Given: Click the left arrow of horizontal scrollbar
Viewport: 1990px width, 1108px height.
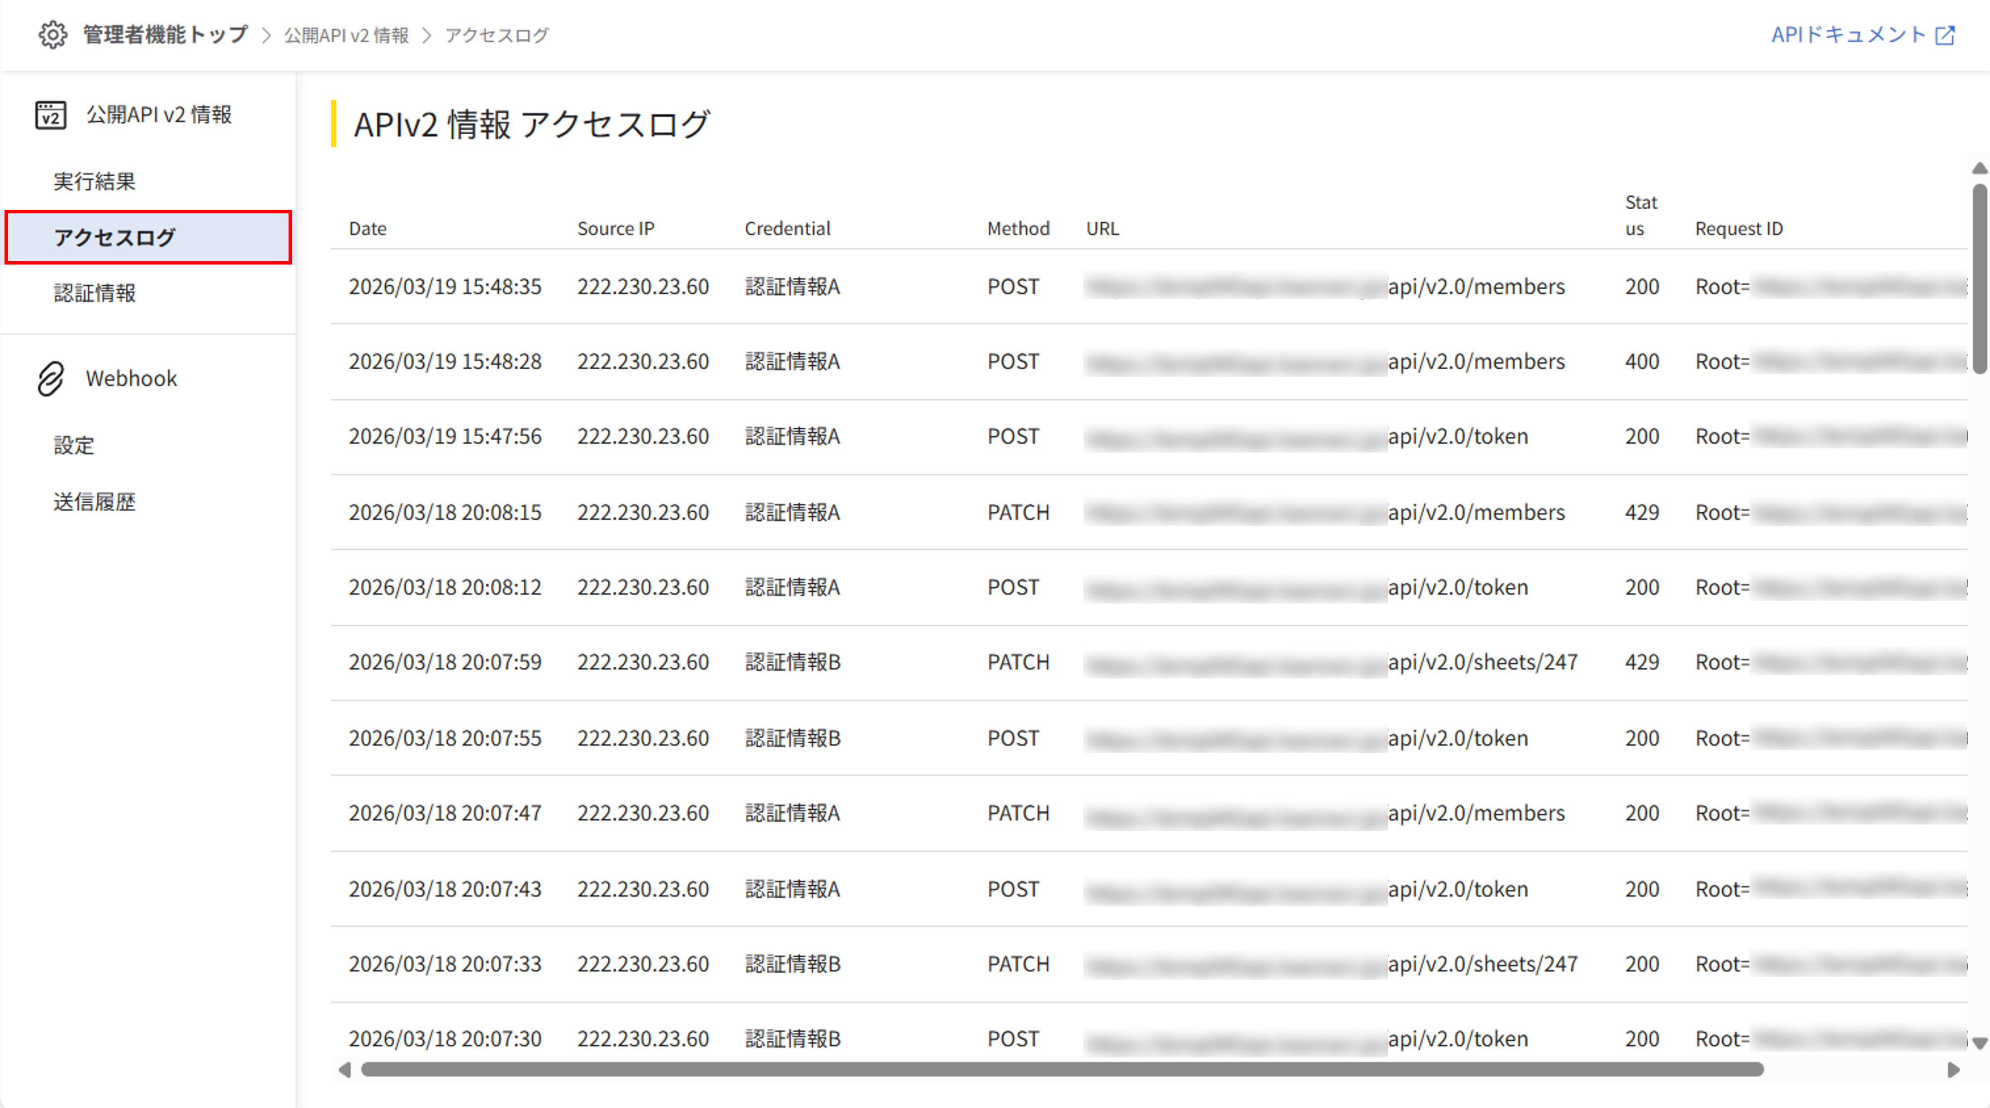Looking at the screenshot, I should (x=346, y=1070).
